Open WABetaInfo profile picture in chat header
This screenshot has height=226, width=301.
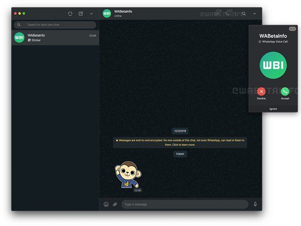pos(107,13)
